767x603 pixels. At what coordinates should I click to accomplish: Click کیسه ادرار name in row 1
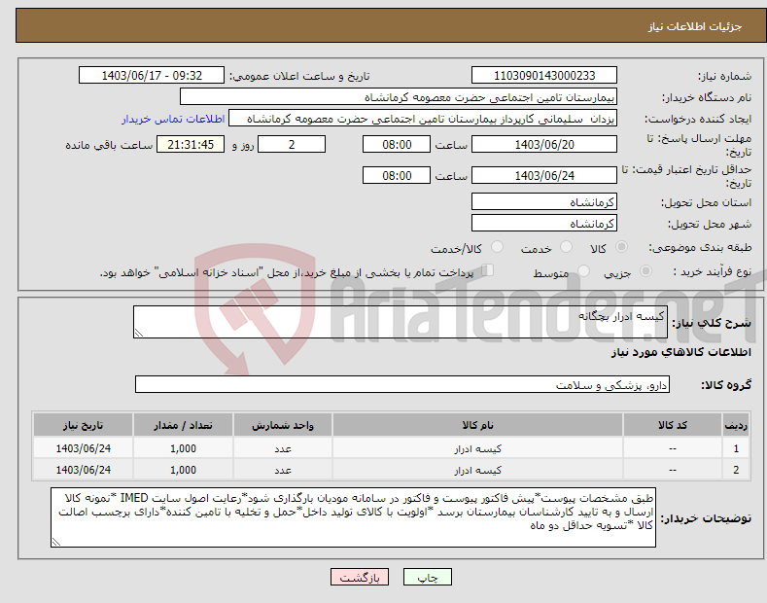477,448
